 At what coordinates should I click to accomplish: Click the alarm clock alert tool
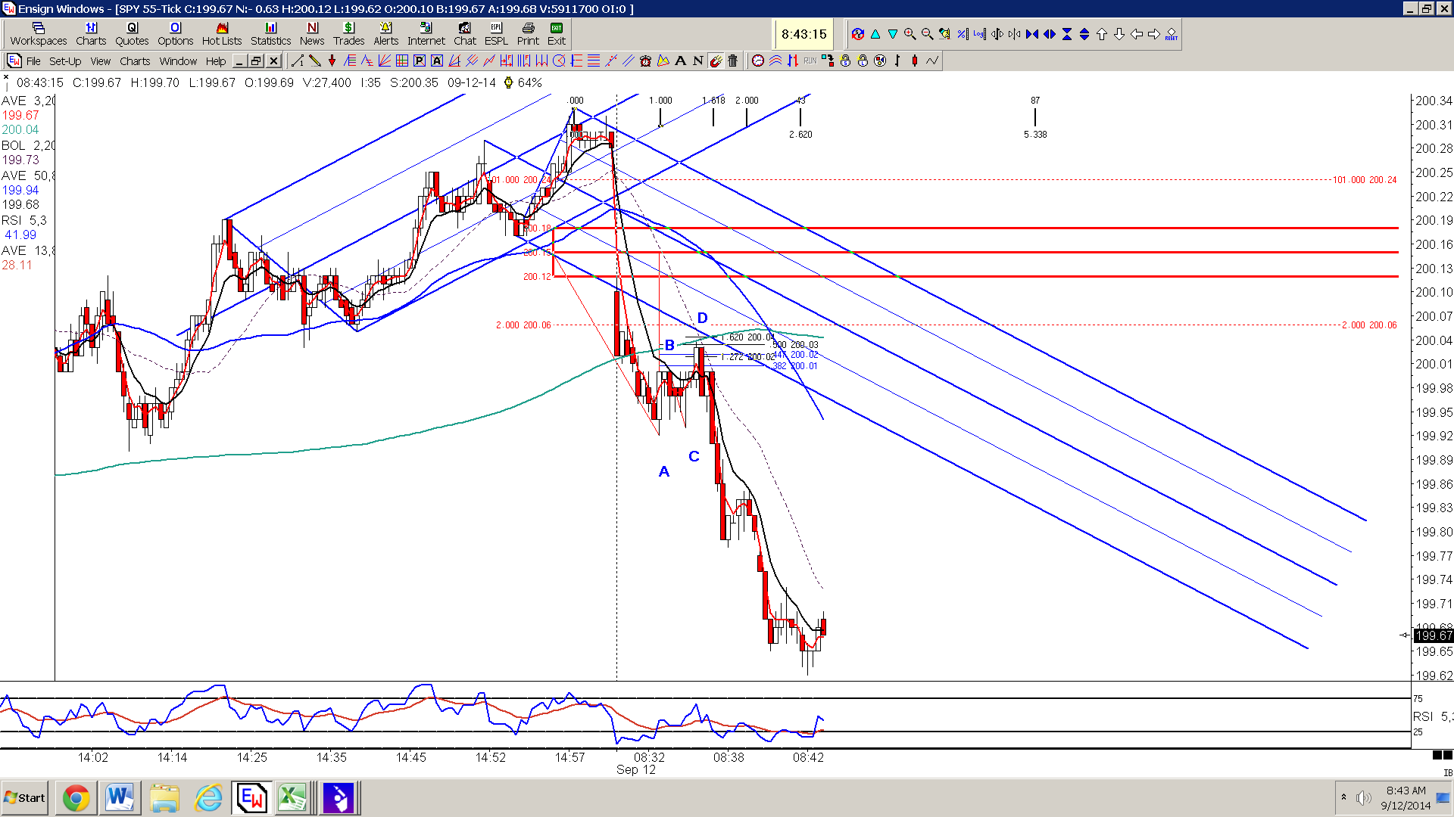coord(645,61)
